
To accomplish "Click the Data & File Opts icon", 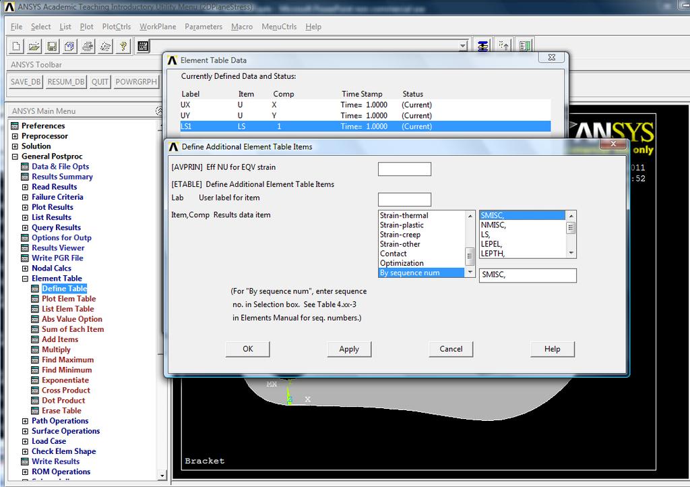I will [x=25, y=167].
